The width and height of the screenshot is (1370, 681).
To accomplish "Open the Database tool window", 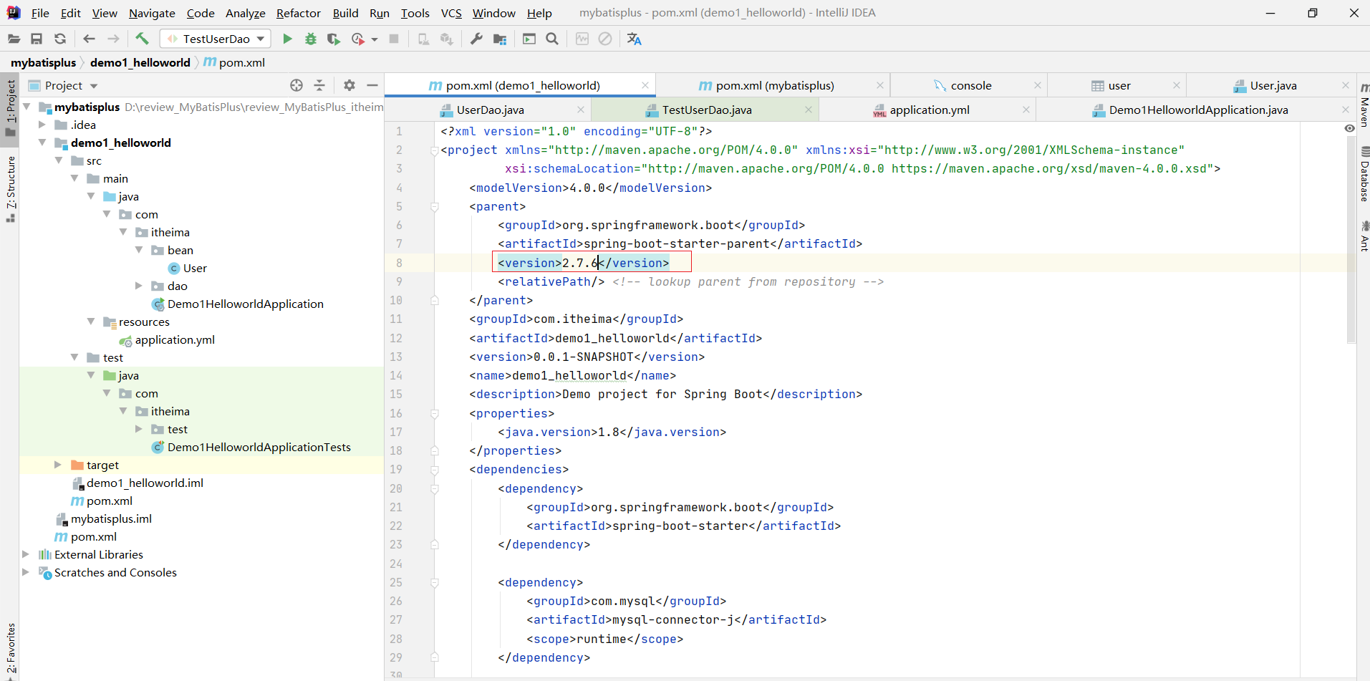I will click(1364, 174).
